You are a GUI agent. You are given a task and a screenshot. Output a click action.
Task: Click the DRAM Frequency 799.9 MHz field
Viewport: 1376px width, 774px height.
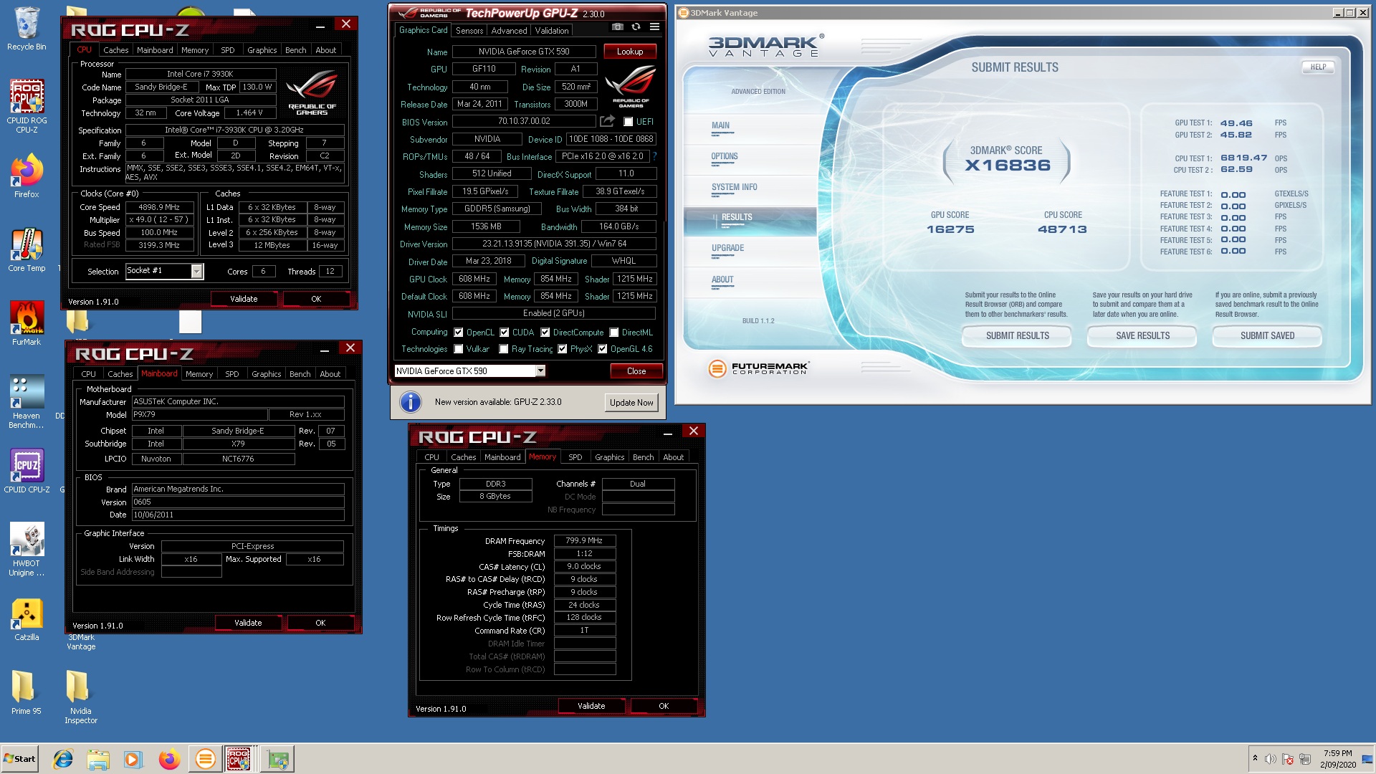click(x=585, y=541)
